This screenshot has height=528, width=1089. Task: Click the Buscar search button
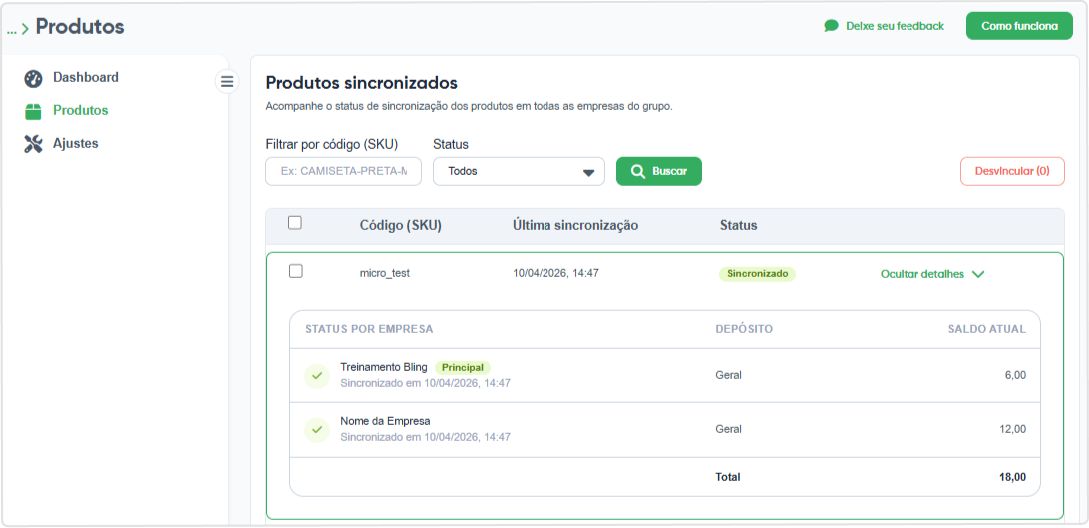(659, 171)
